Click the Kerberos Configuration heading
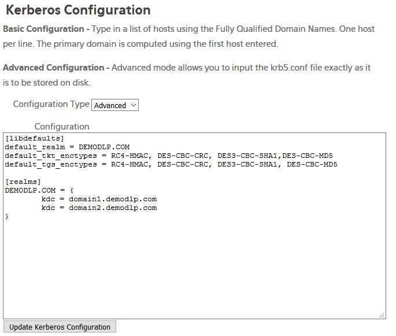 [x=78, y=10]
